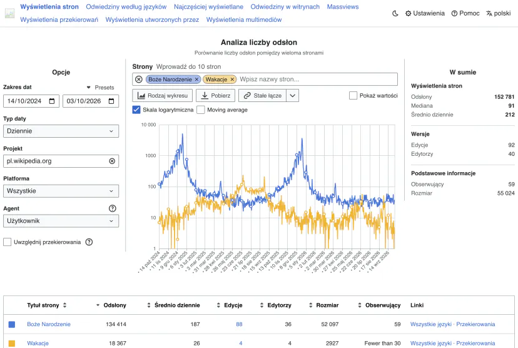Sort table by Edytorzy column

point(275,305)
